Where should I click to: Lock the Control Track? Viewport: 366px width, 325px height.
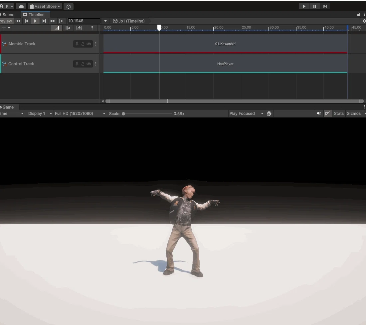pos(83,64)
